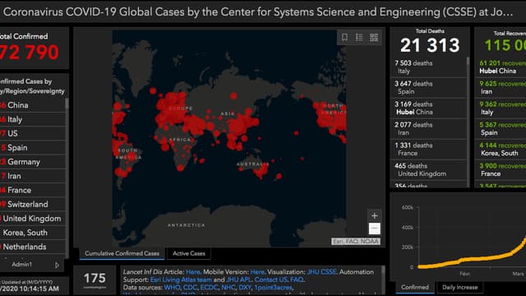Open the Lancet article Here link

pos(193,272)
